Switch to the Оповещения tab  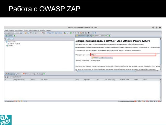(28, 74)
